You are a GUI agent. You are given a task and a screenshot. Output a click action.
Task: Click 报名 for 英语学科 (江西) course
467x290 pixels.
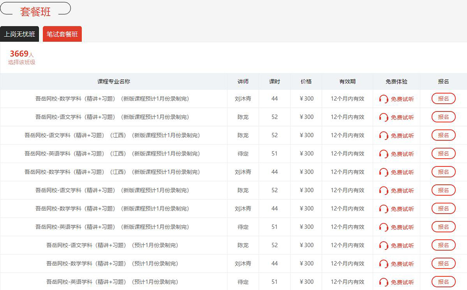tap(443, 154)
